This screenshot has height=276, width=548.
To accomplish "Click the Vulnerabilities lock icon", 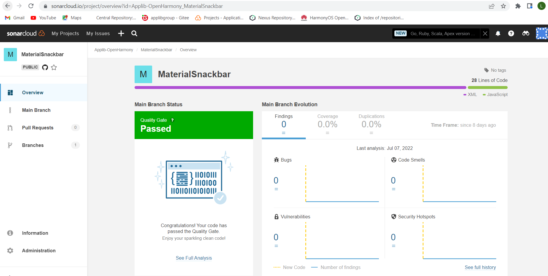I will tap(276, 217).
